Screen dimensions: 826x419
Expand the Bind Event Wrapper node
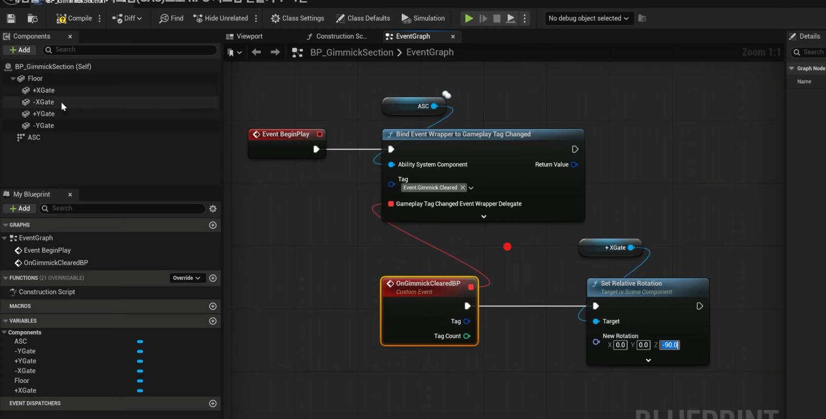point(483,217)
